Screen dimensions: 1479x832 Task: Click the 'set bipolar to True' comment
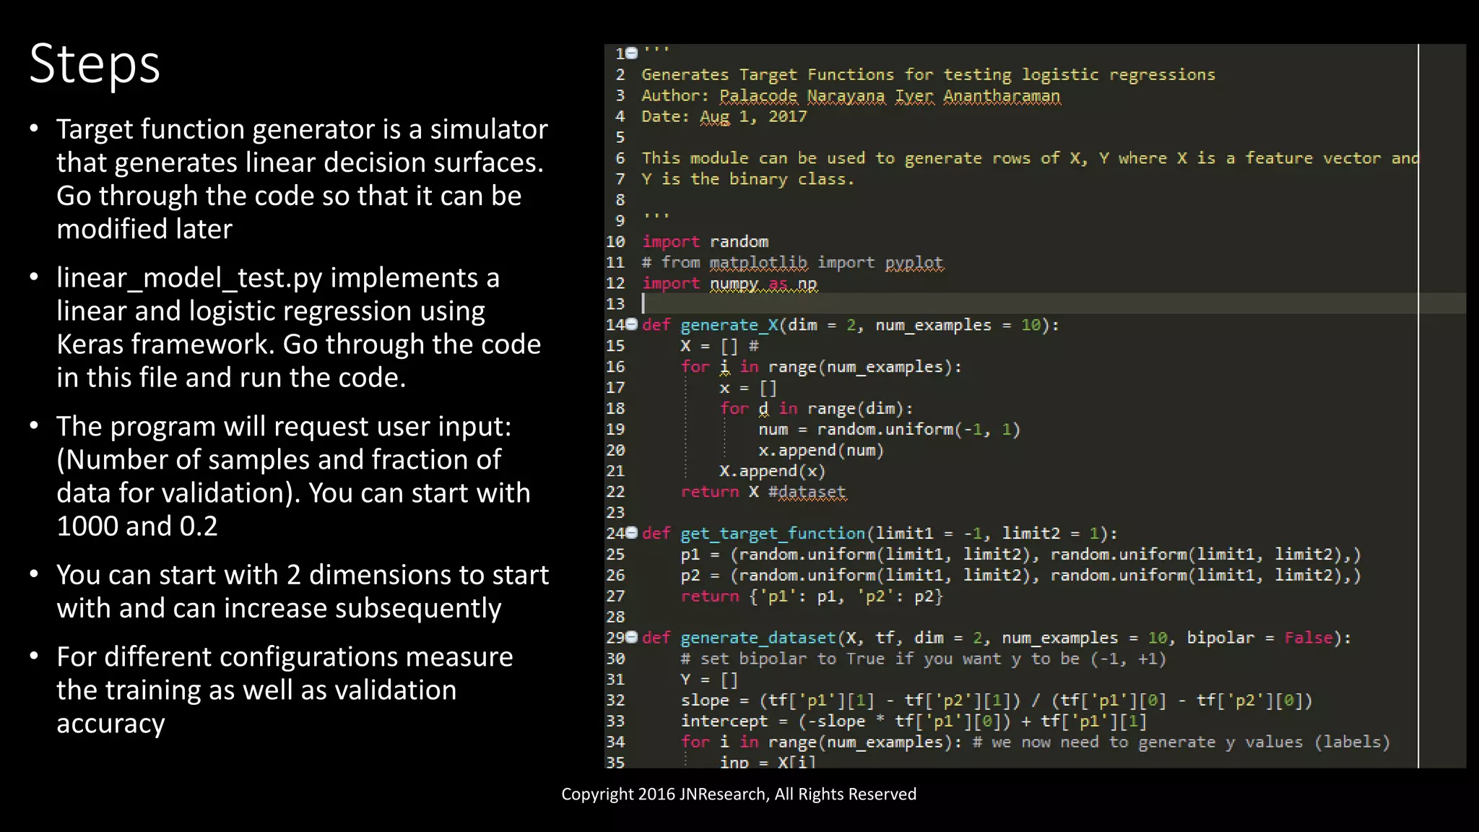pos(923,659)
